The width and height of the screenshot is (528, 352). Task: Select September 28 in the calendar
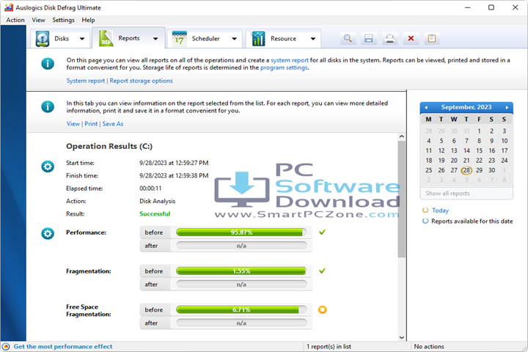coord(466,170)
